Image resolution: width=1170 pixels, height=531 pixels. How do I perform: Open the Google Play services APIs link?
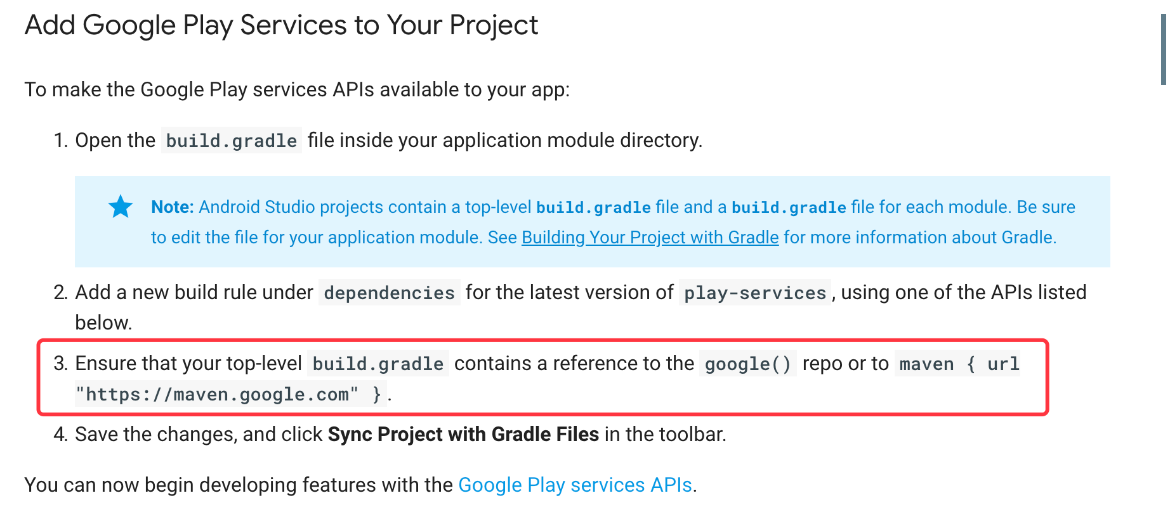(575, 485)
